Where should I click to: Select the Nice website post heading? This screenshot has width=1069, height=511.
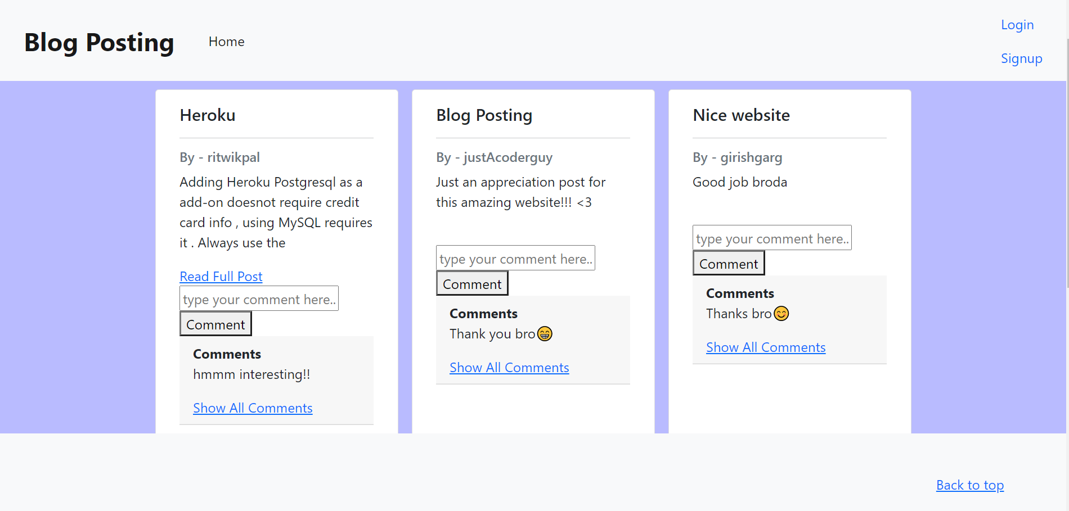(741, 115)
